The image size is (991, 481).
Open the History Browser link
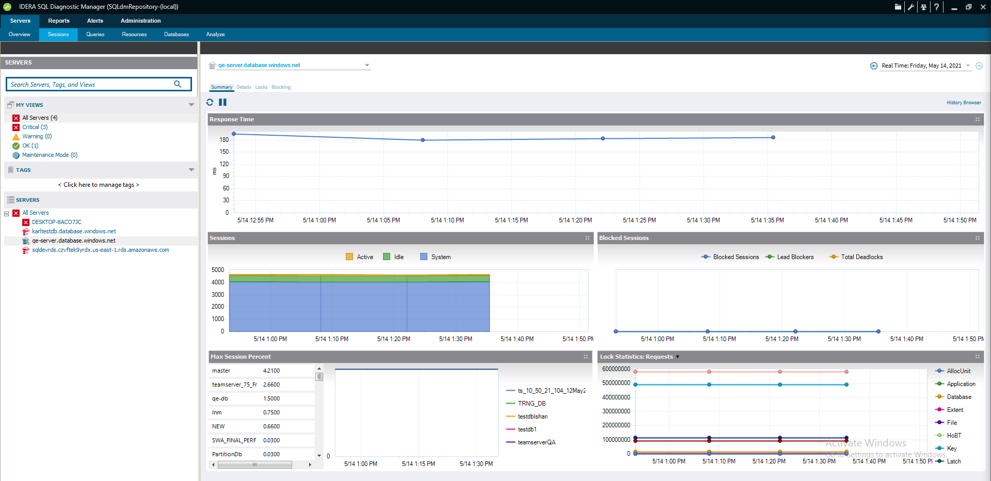[963, 103]
